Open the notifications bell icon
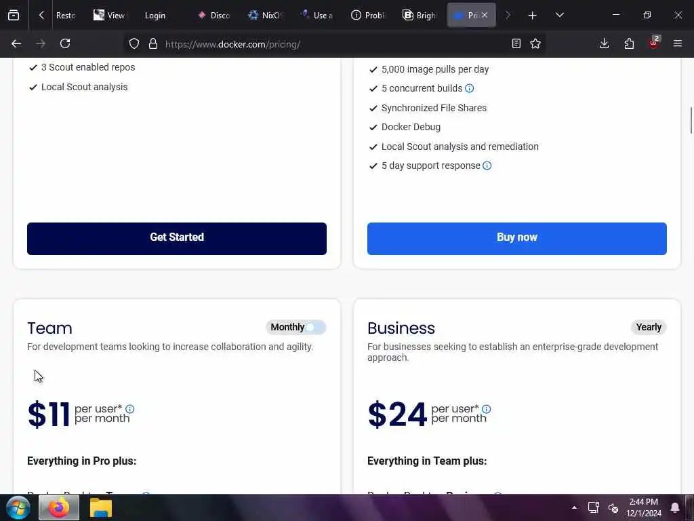This screenshot has width=694, height=521. pyautogui.click(x=675, y=507)
